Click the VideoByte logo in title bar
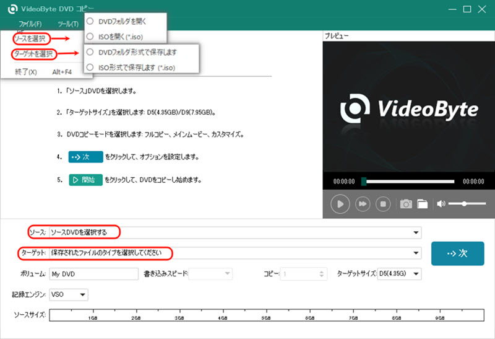Viewport: 495px width, 339px height. 12,9
